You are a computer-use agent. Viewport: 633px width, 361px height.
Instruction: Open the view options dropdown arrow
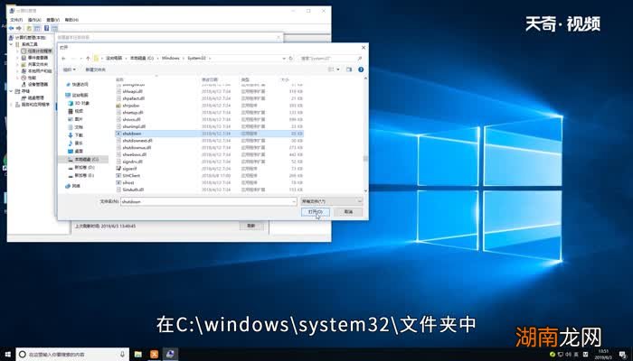[x=338, y=69]
